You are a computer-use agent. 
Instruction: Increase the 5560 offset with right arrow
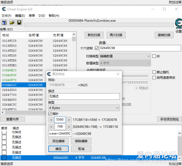69,120
